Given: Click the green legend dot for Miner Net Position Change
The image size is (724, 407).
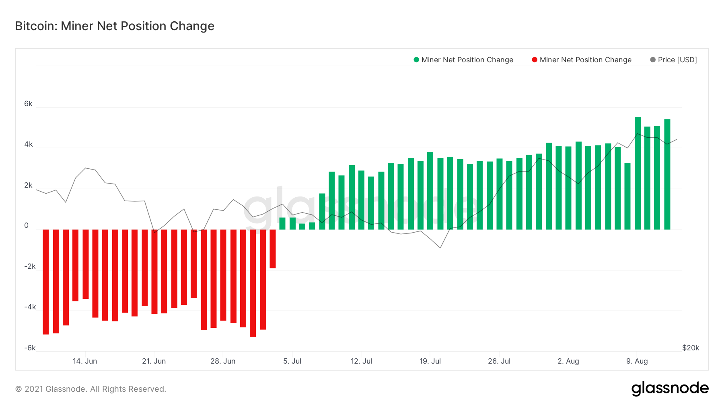Looking at the screenshot, I should [x=416, y=60].
